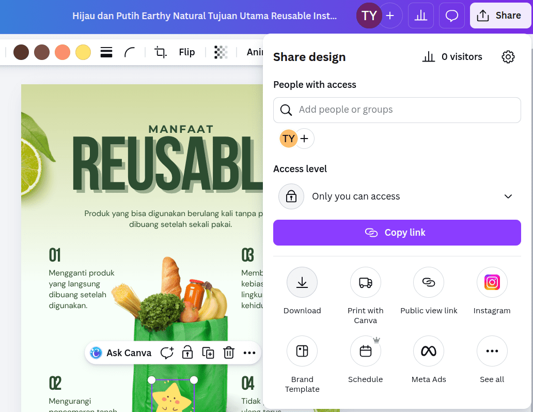This screenshot has width=533, height=412.
Task: Open Meta Ads sharing option
Action: [429, 351]
